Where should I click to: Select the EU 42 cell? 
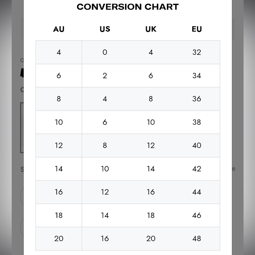pos(197,169)
